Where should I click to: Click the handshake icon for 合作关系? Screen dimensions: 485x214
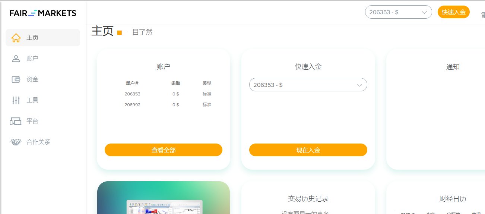(16, 142)
